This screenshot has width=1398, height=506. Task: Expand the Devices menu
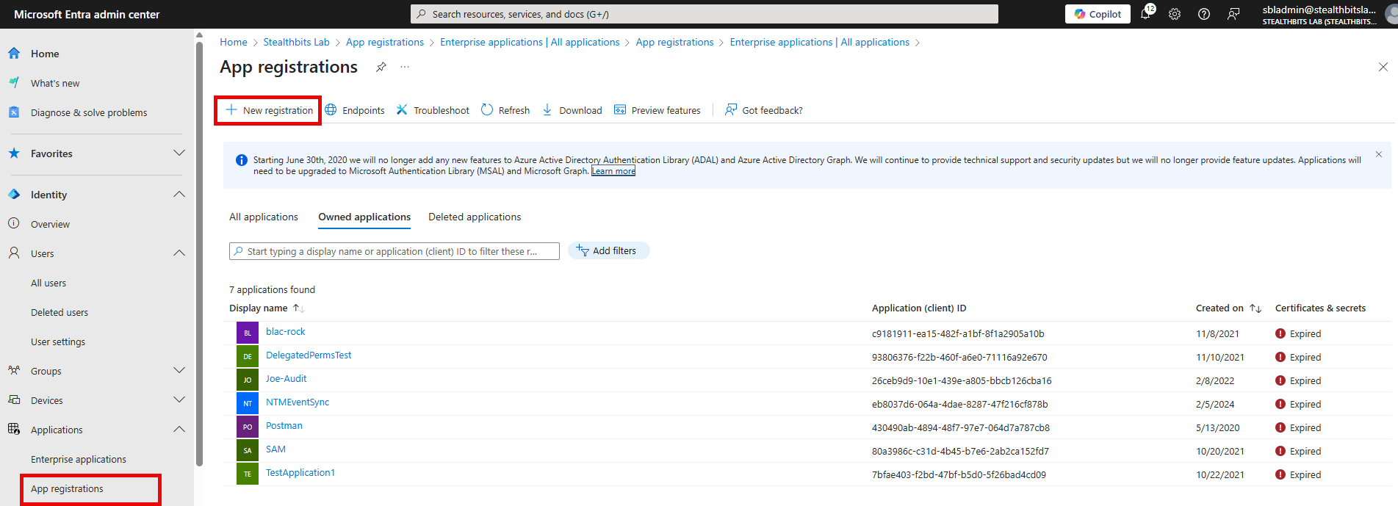pyautogui.click(x=179, y=400)
